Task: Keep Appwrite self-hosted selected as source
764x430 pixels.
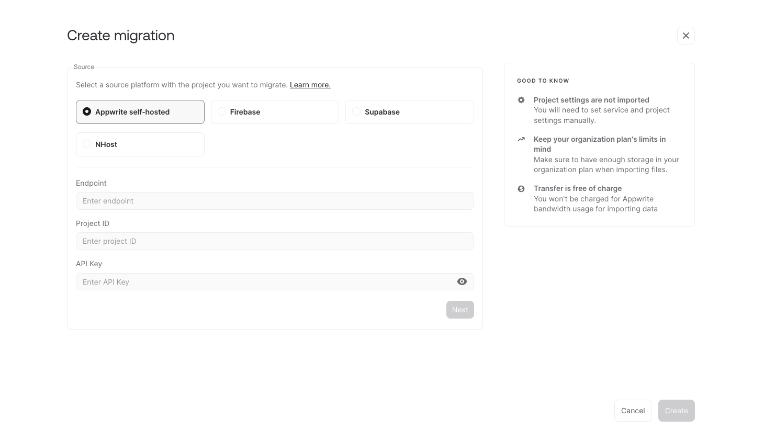Action: click(140, 111)
